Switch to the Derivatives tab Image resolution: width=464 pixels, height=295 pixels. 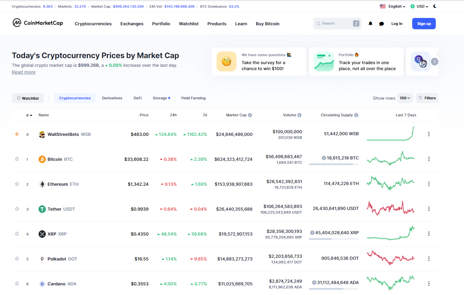112,98
